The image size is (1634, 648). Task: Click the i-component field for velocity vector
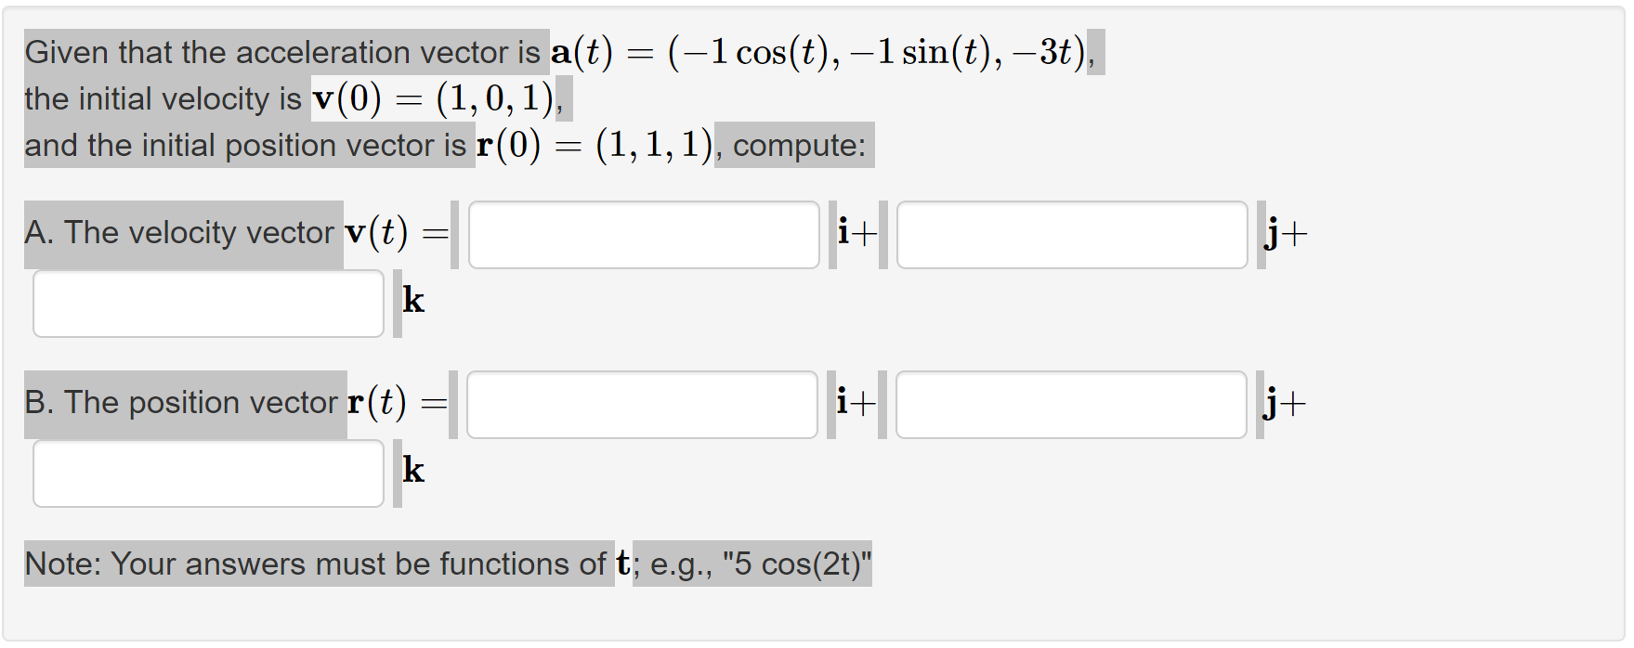(643, 235)
